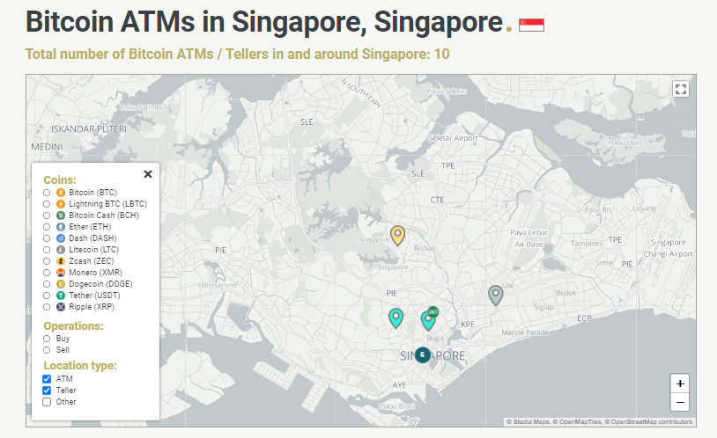This screenshot has width=717, height=438.
Task: Select the Tether (USDT) radio button
Action: tap(47, 296)
